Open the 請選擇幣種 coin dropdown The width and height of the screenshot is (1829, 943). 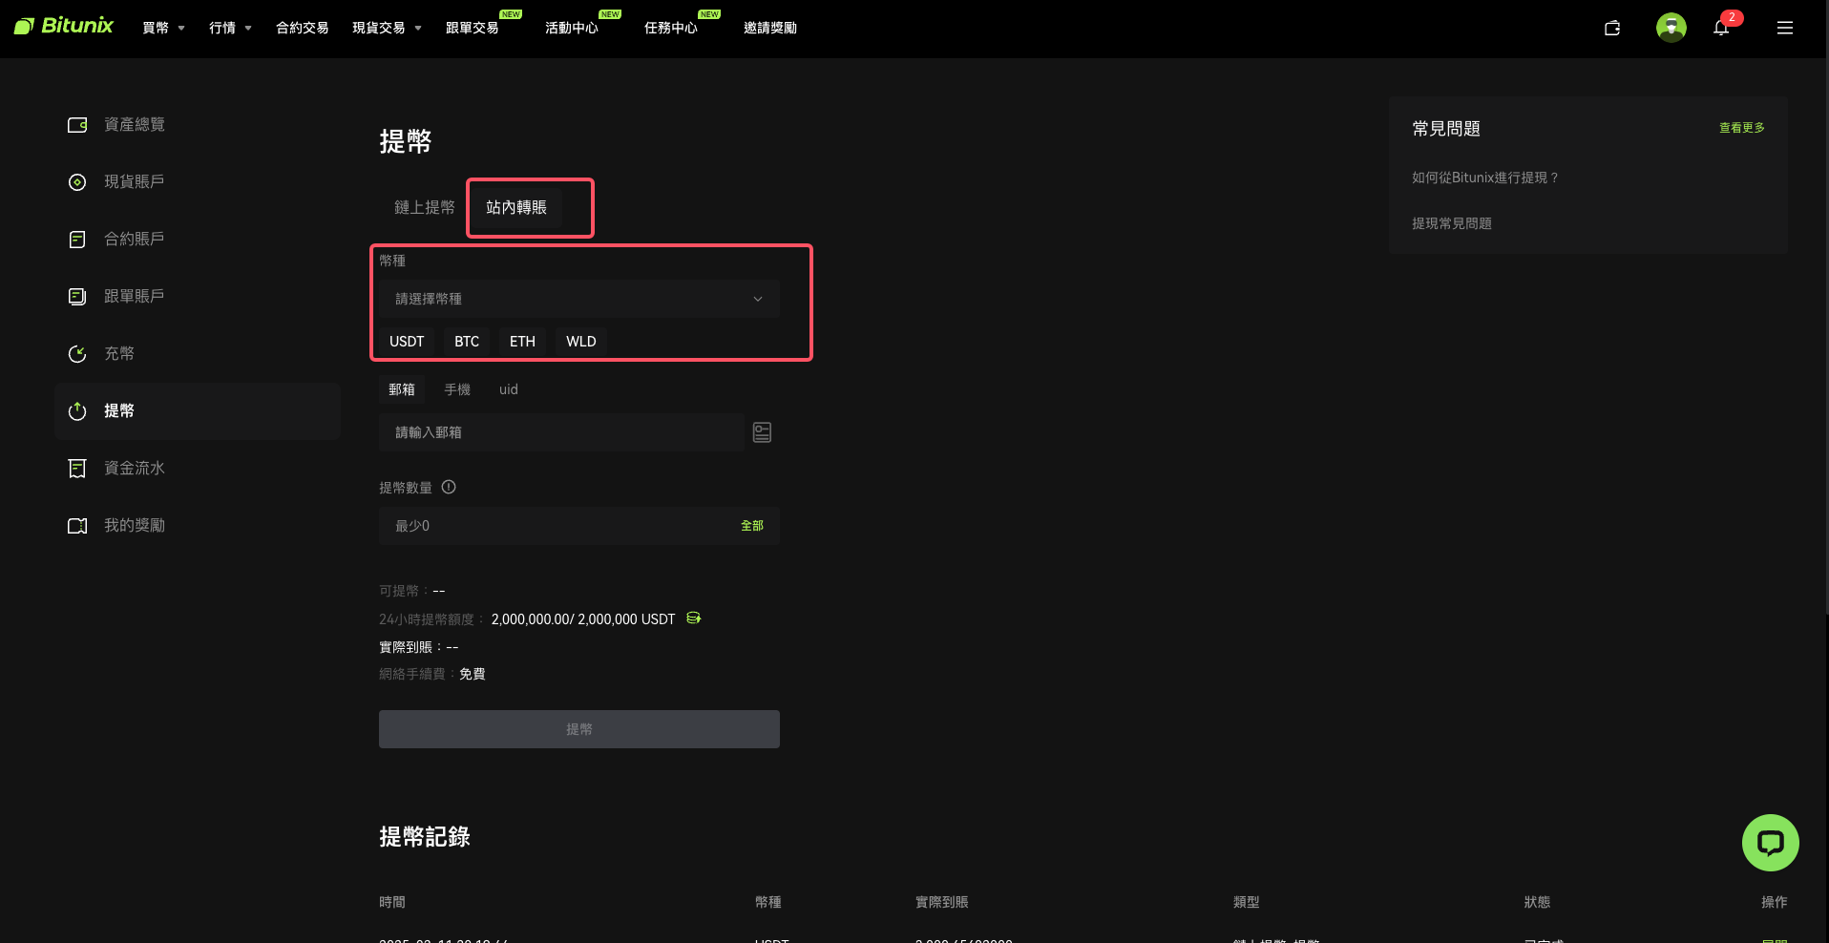click(579, 299)
